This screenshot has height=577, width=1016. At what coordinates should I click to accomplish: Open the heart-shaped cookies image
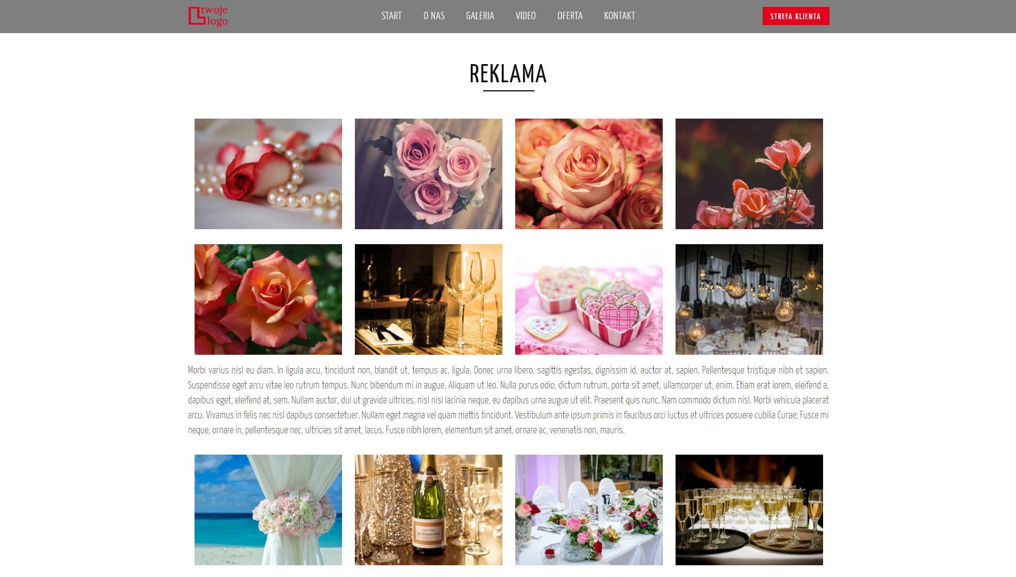pos(589,299)
